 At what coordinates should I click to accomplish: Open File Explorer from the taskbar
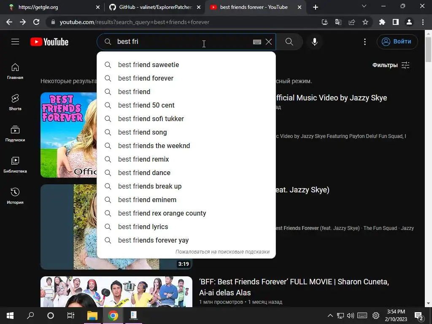point(92,316)
